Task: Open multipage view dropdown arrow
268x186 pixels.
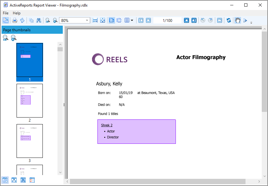Action: 132,20
